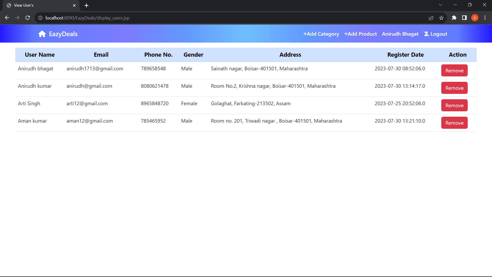This screenshot has height=277, width=492.
Task: Remove the user Arti Singh
Action: point(454,105)
